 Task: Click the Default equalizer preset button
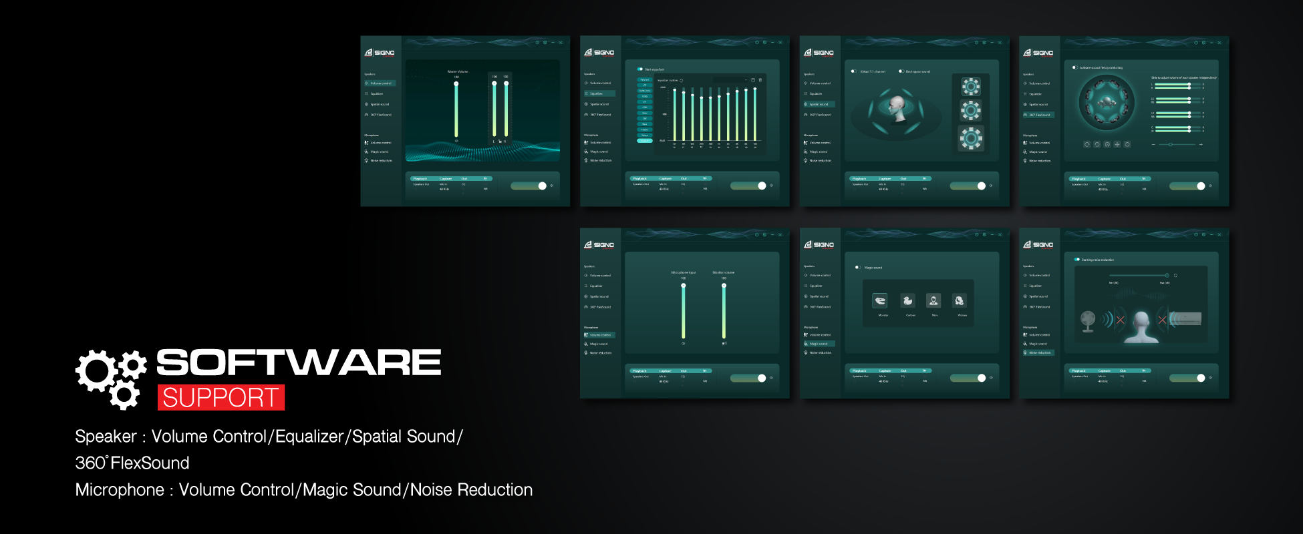coord(645,141)
